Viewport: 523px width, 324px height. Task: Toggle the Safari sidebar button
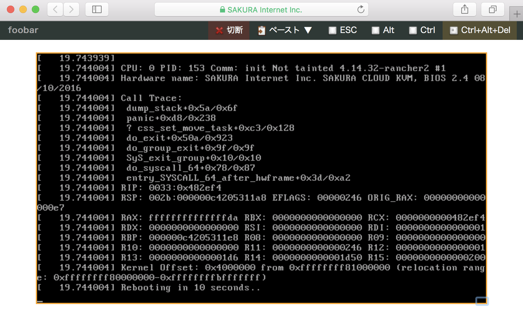(97, 9)
